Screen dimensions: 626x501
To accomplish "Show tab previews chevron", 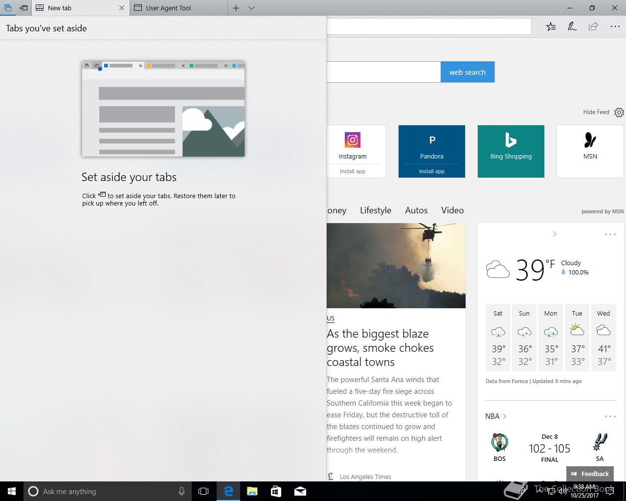I will coord(251,8).
